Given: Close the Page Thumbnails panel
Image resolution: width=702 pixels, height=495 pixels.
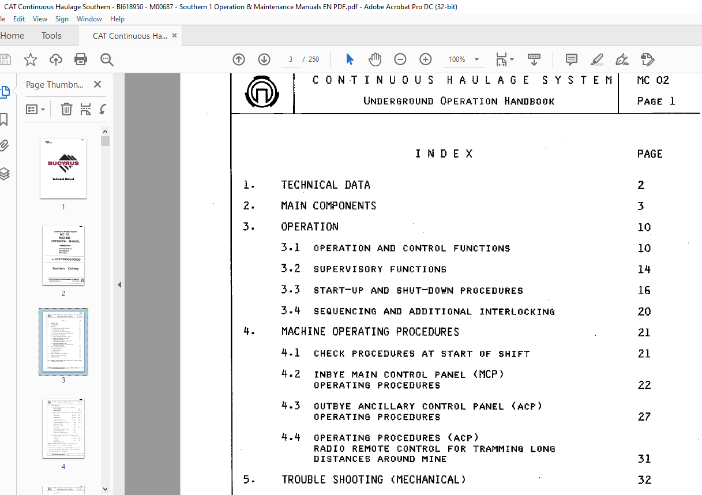Looking at the screenshot, I should point(97,84).
